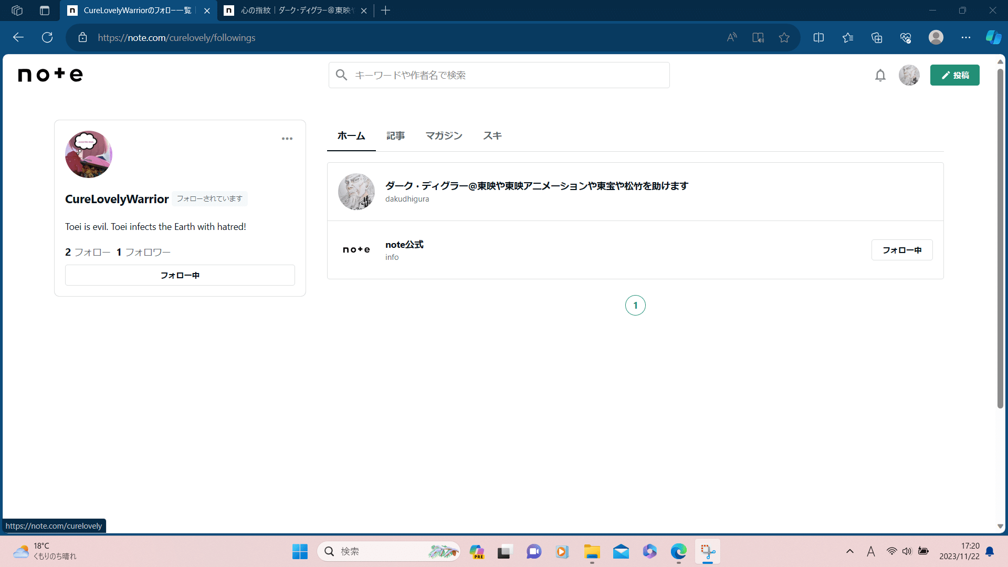This screenshot has height=567, width=1008.
Task: Click page 1 pagination button
Action: tap(635, 305)
